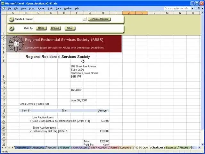Image resolution: width=205 pixels, height=154 pixels.
Task: Click the Generate Receipt button
Action: (x=99, y=19)
